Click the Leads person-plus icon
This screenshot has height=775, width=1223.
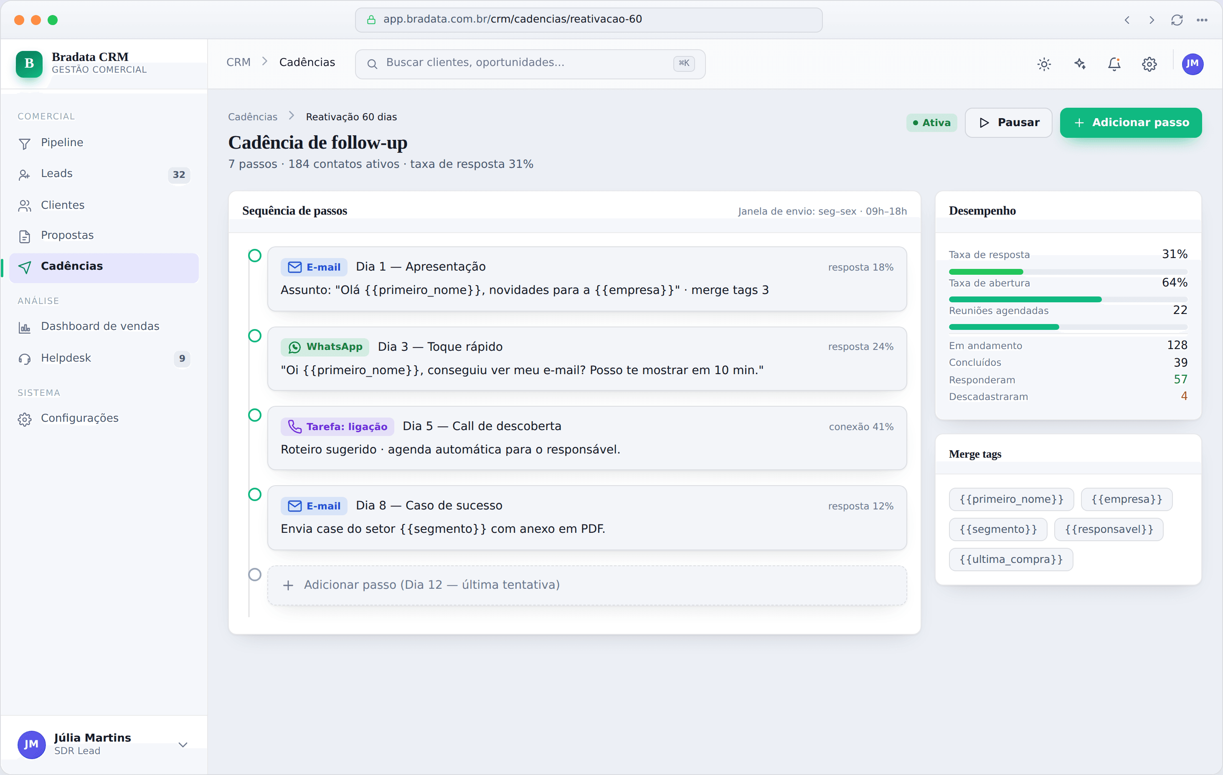click(x=24, y=175)
